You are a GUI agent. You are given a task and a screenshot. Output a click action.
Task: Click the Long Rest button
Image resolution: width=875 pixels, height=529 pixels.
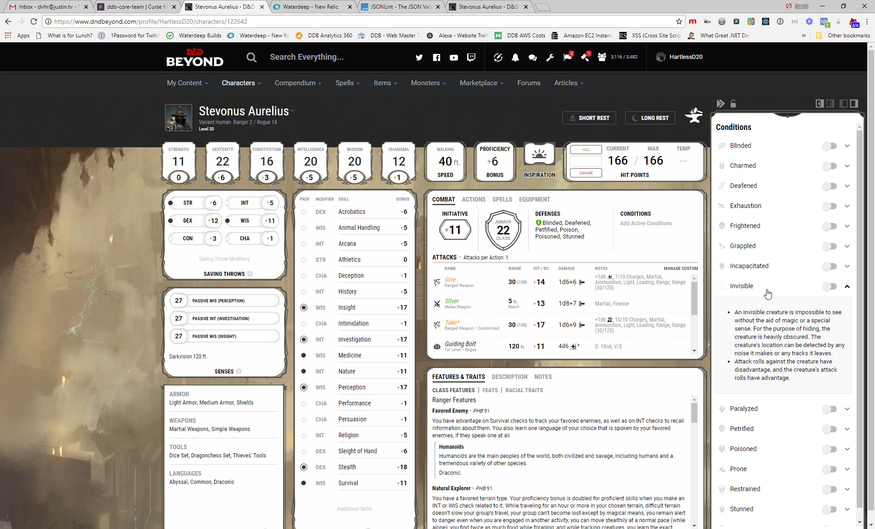coord(650,118)
